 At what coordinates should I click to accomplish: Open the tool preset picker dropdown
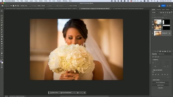click(x=7, y=6)
